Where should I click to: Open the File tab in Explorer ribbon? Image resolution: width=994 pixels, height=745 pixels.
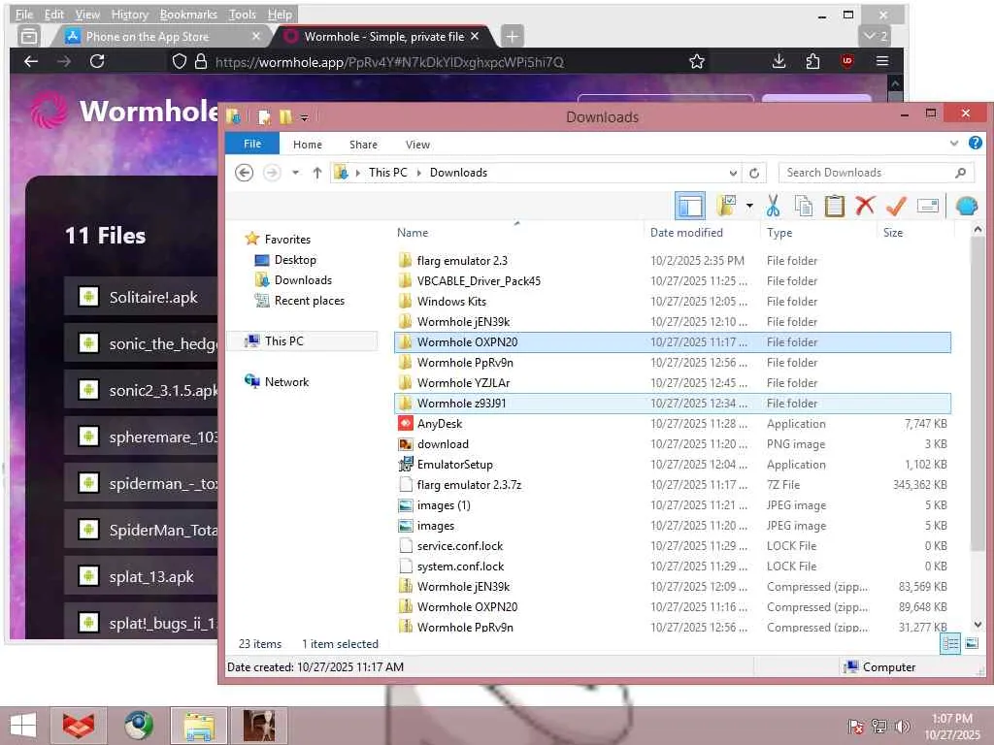point(252,144)
